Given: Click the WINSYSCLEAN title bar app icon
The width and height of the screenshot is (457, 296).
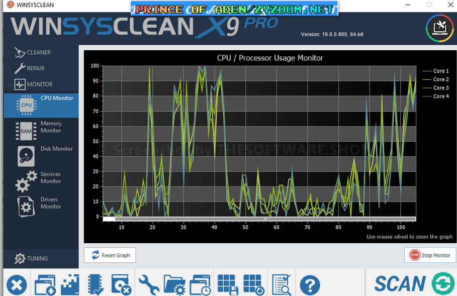Looking at the screenshot, I should click(11, 5).
